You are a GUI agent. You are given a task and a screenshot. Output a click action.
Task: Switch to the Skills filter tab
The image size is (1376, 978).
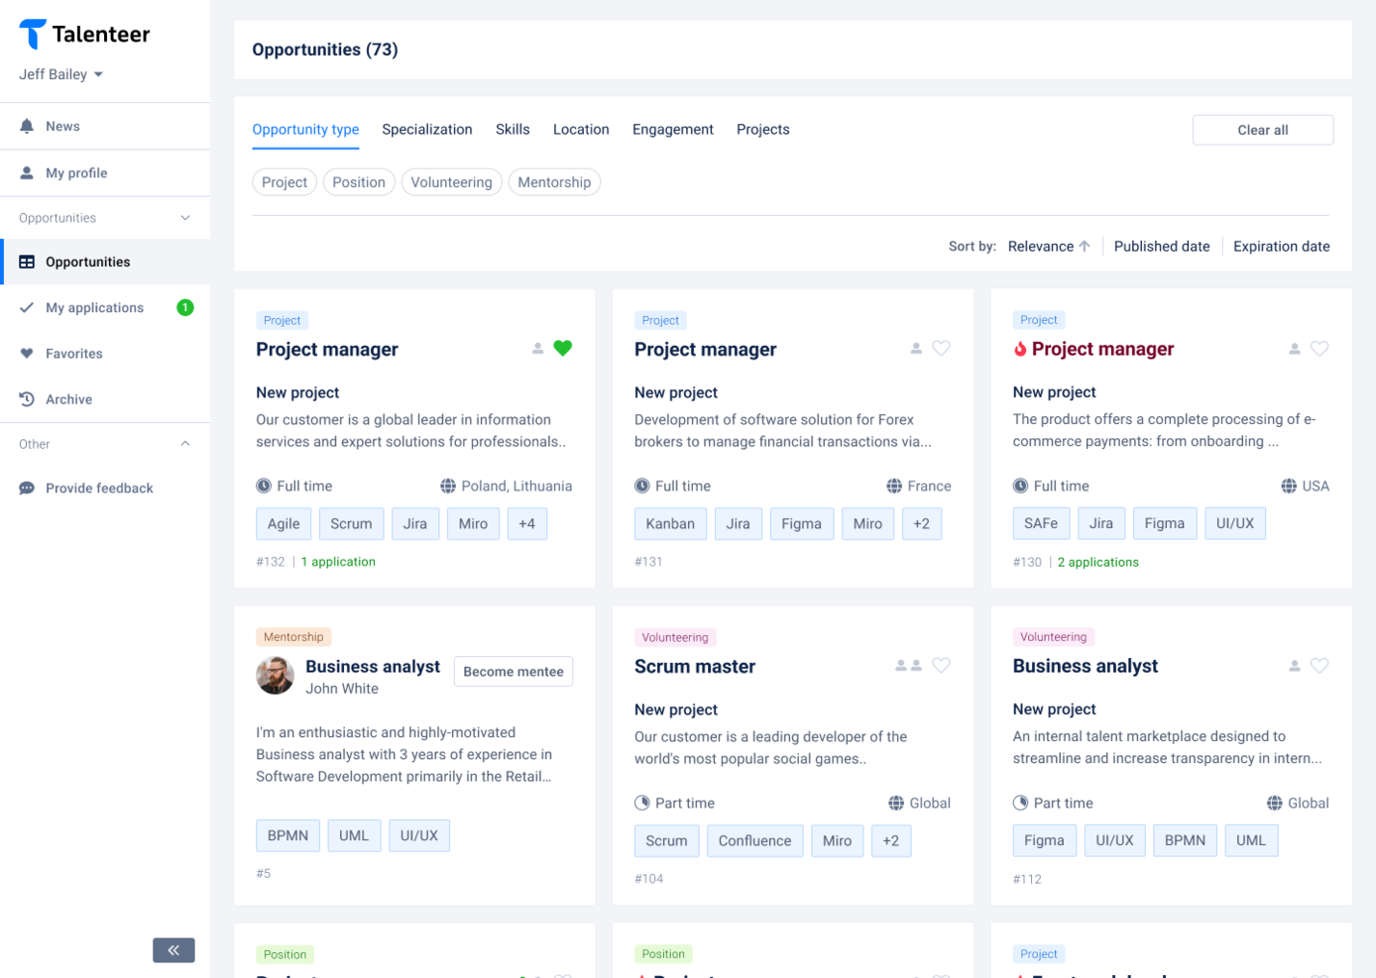tap(513, 130)
